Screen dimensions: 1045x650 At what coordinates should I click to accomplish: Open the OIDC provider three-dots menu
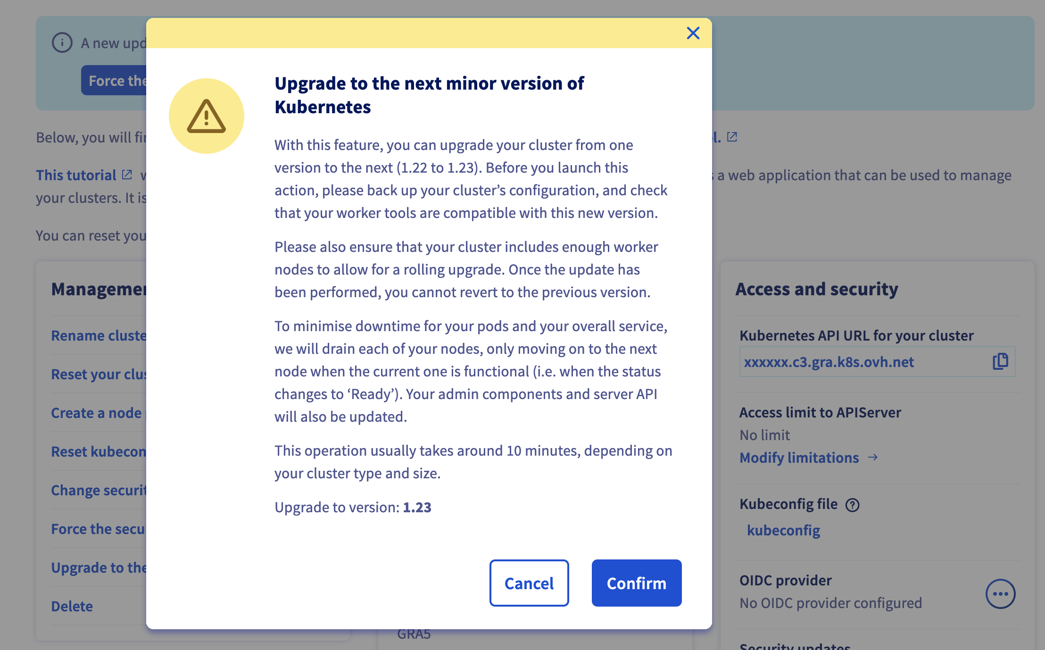[1000, 593]
